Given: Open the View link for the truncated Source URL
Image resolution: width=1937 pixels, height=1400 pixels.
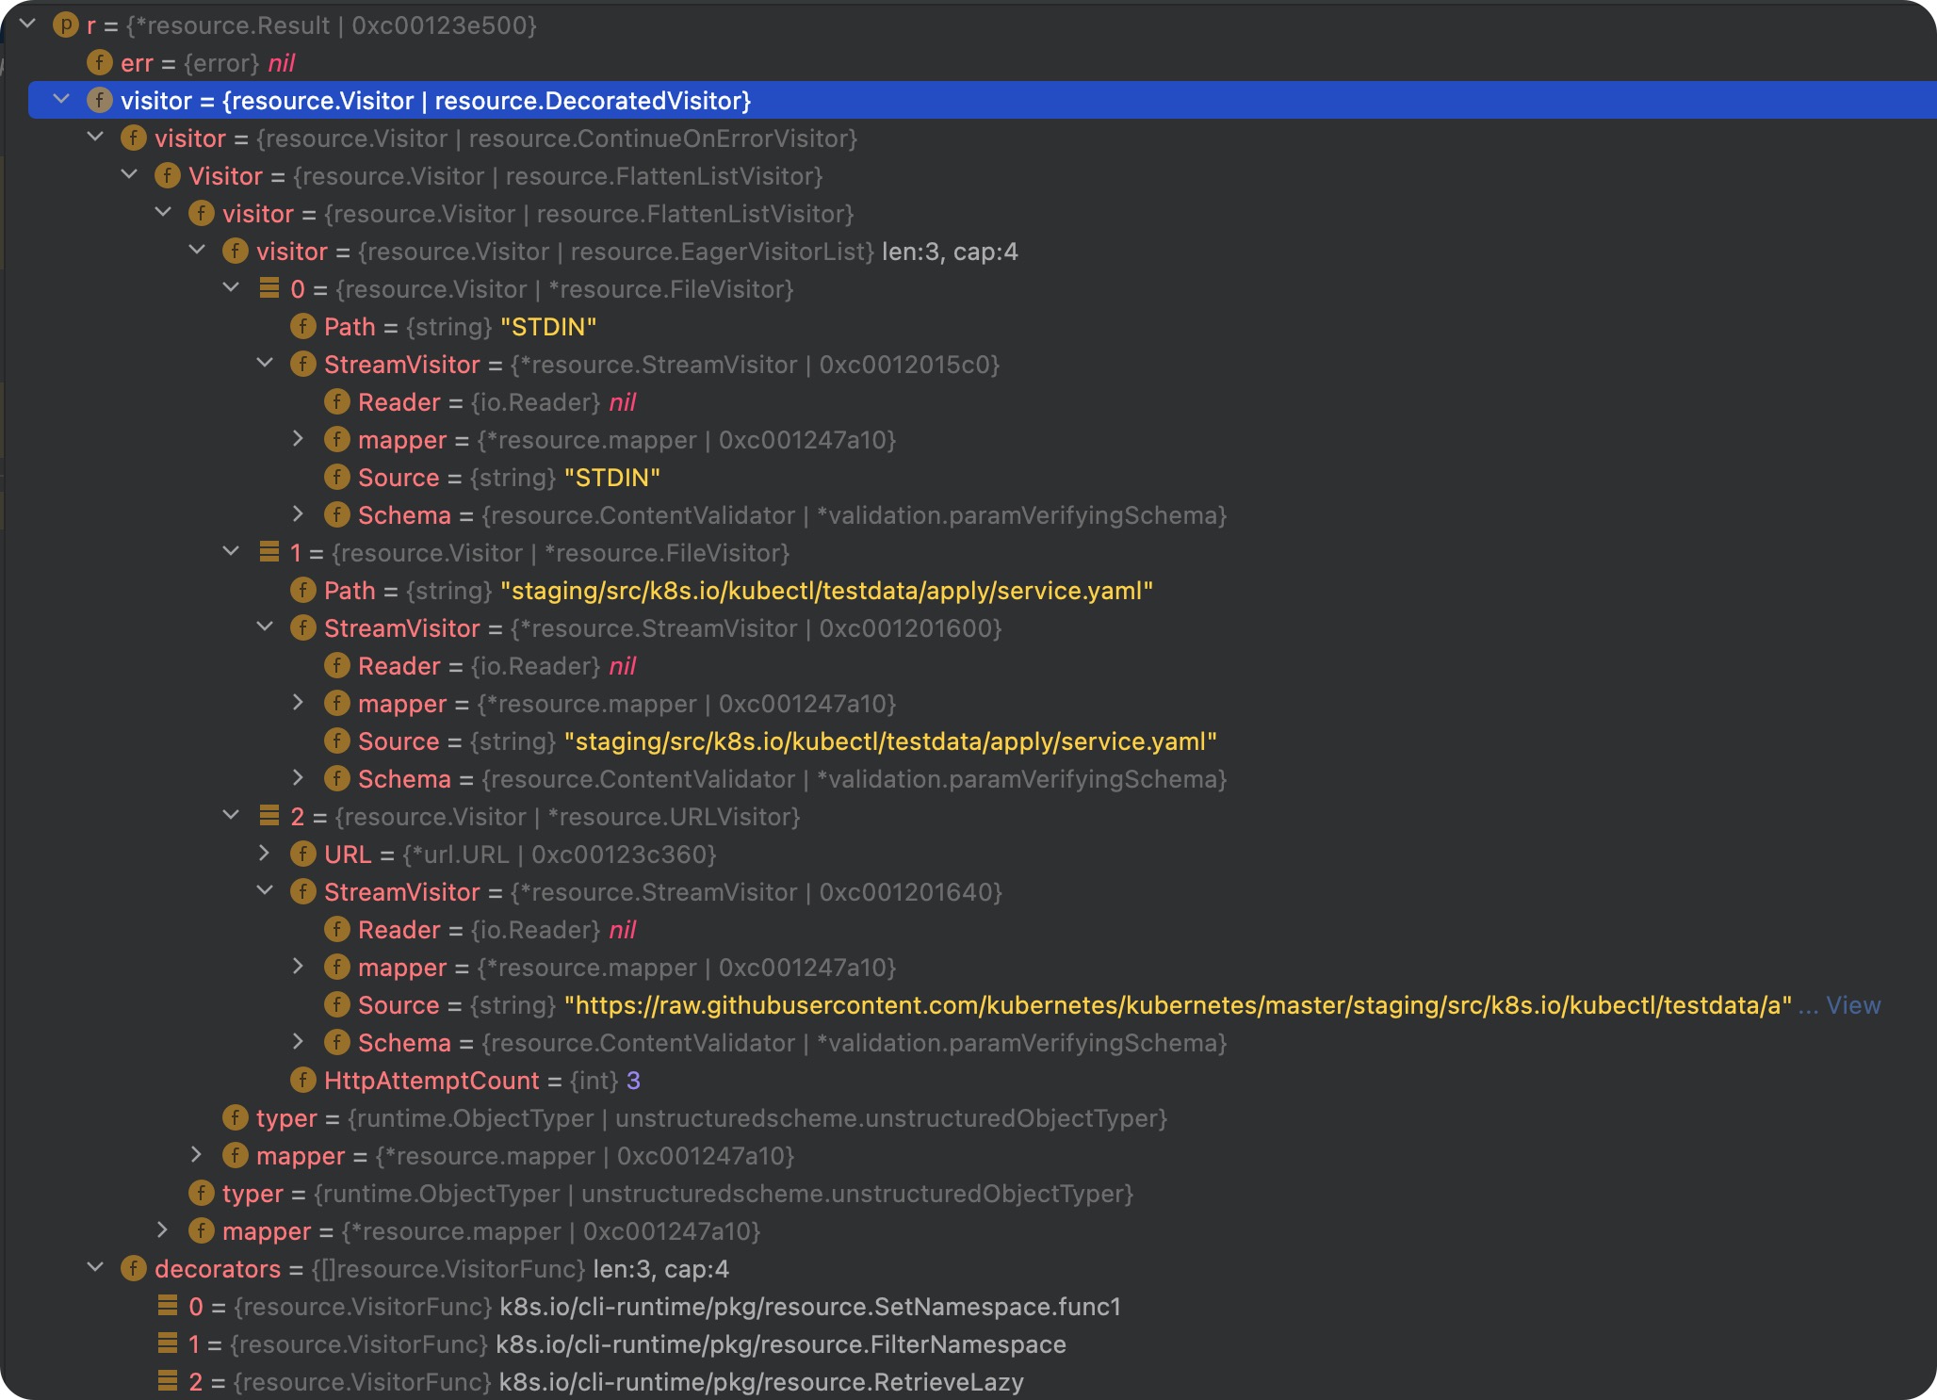Looking at the screenshot, I should point(1852,1005).
